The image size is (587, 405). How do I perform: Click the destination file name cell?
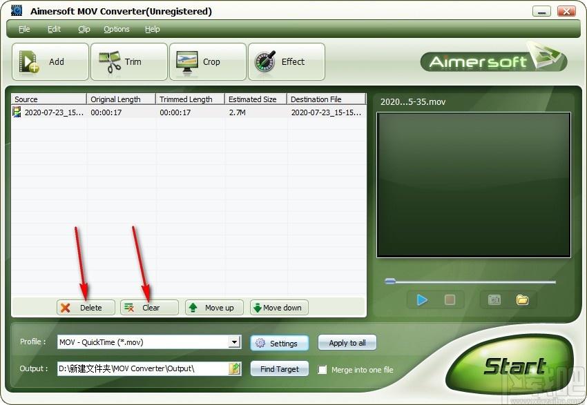[326, 112]
